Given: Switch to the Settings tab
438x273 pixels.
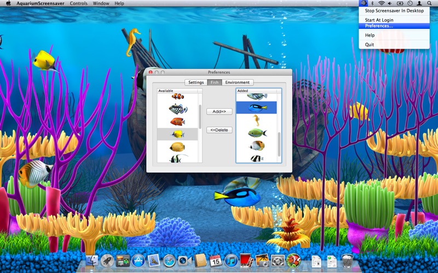Looking at the screenshot, I should point(195,82).
